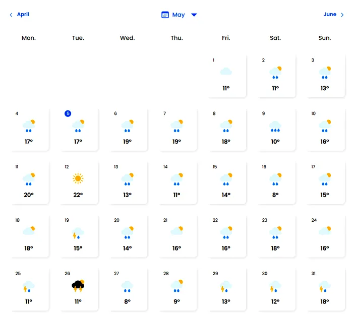Select the sunny icon on May 12

[x=78, y=178]
